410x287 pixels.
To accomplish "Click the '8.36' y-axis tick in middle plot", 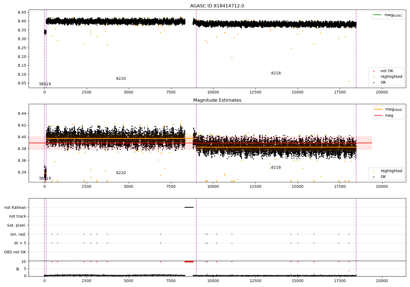I will (22, 161).
